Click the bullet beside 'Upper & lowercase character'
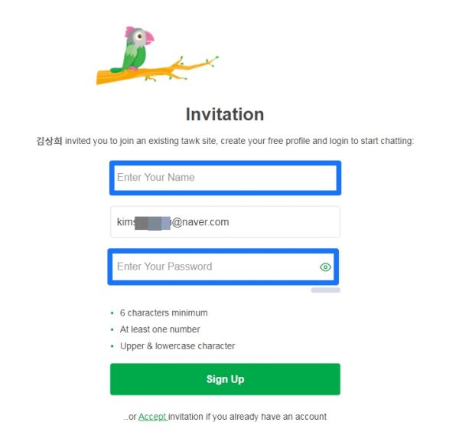Viewport: 459px width, 442px height. click(x=112, y=346)
